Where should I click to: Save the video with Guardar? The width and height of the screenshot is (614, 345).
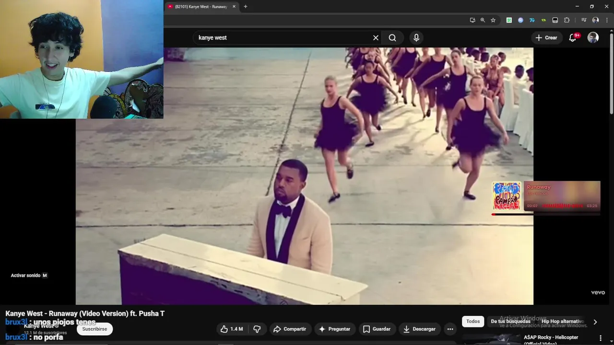pos(377,329)
